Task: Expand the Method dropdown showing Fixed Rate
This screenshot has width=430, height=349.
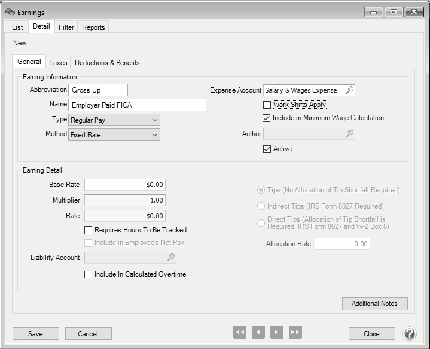Action: pos(114,135)
